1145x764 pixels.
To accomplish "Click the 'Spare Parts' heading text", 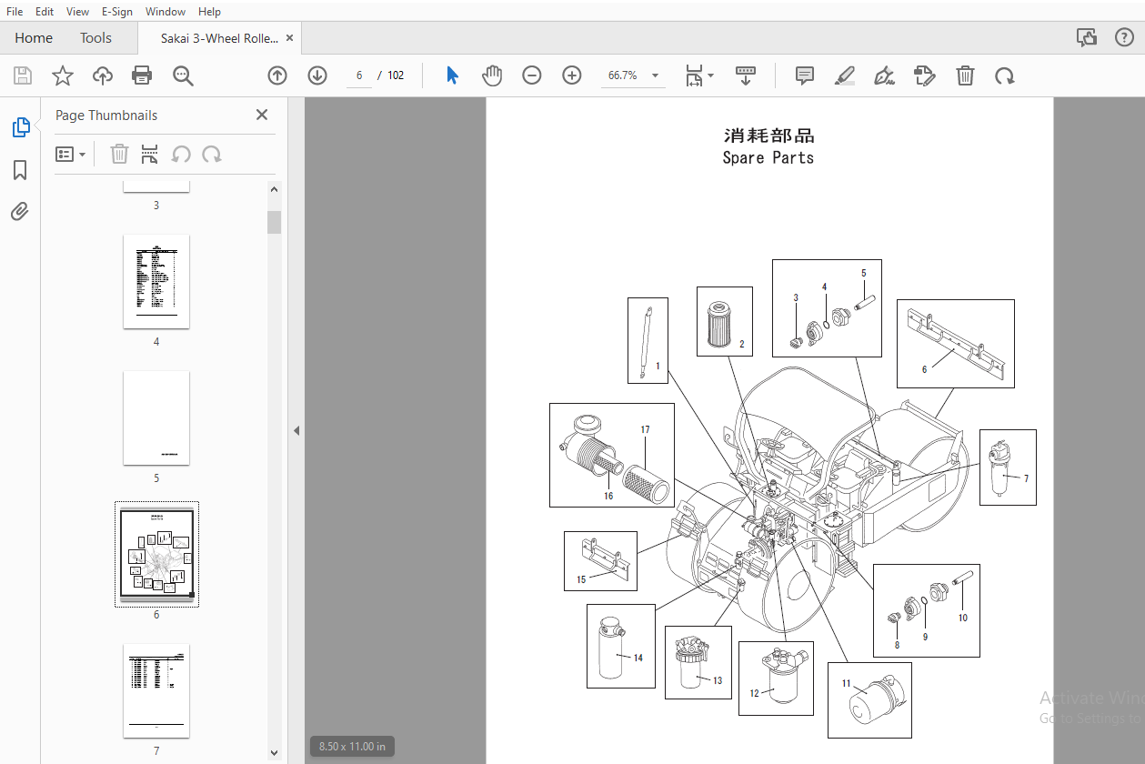I will pos(768,157).
